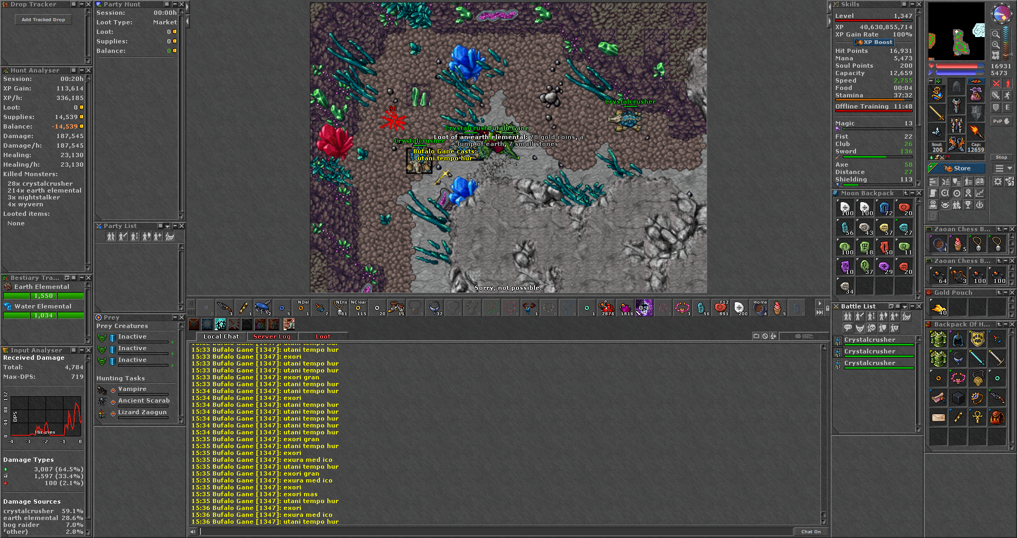This screenshot has height=538, width=1017.
Task: Click the chat message input field
Action: (496, 532)
